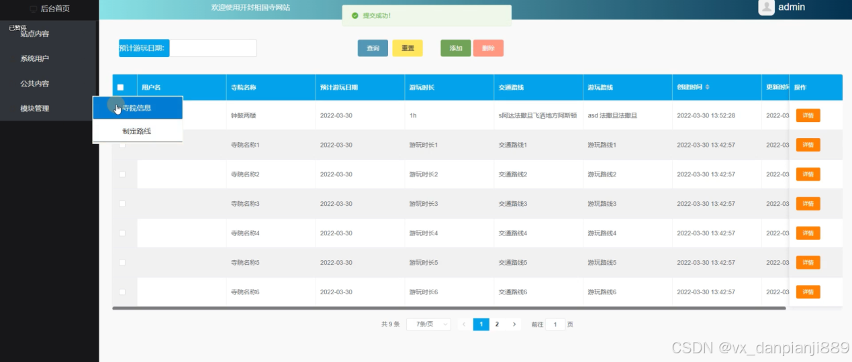This screenshot has width=852, height=362.
Task: Go to page 2 in pagination
Action: tap(497, 324)
